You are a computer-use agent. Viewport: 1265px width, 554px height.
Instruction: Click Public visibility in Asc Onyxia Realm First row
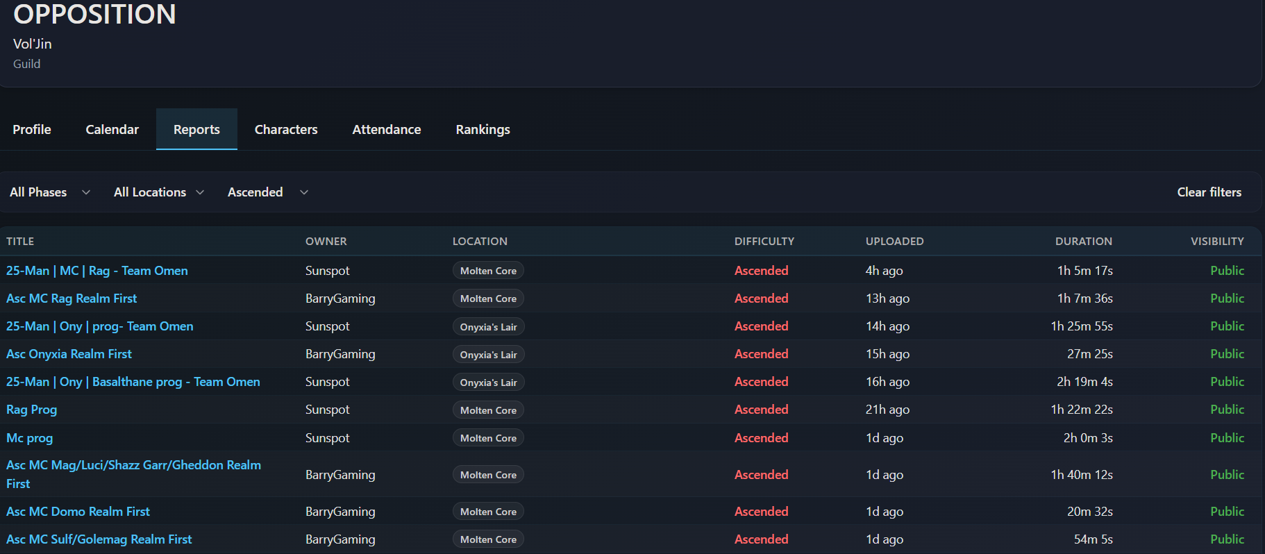point(1228,354)
